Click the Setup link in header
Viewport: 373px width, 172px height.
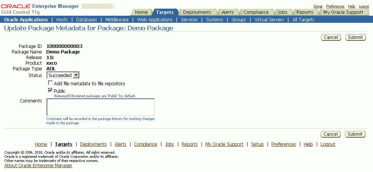(x=318, y=6)
